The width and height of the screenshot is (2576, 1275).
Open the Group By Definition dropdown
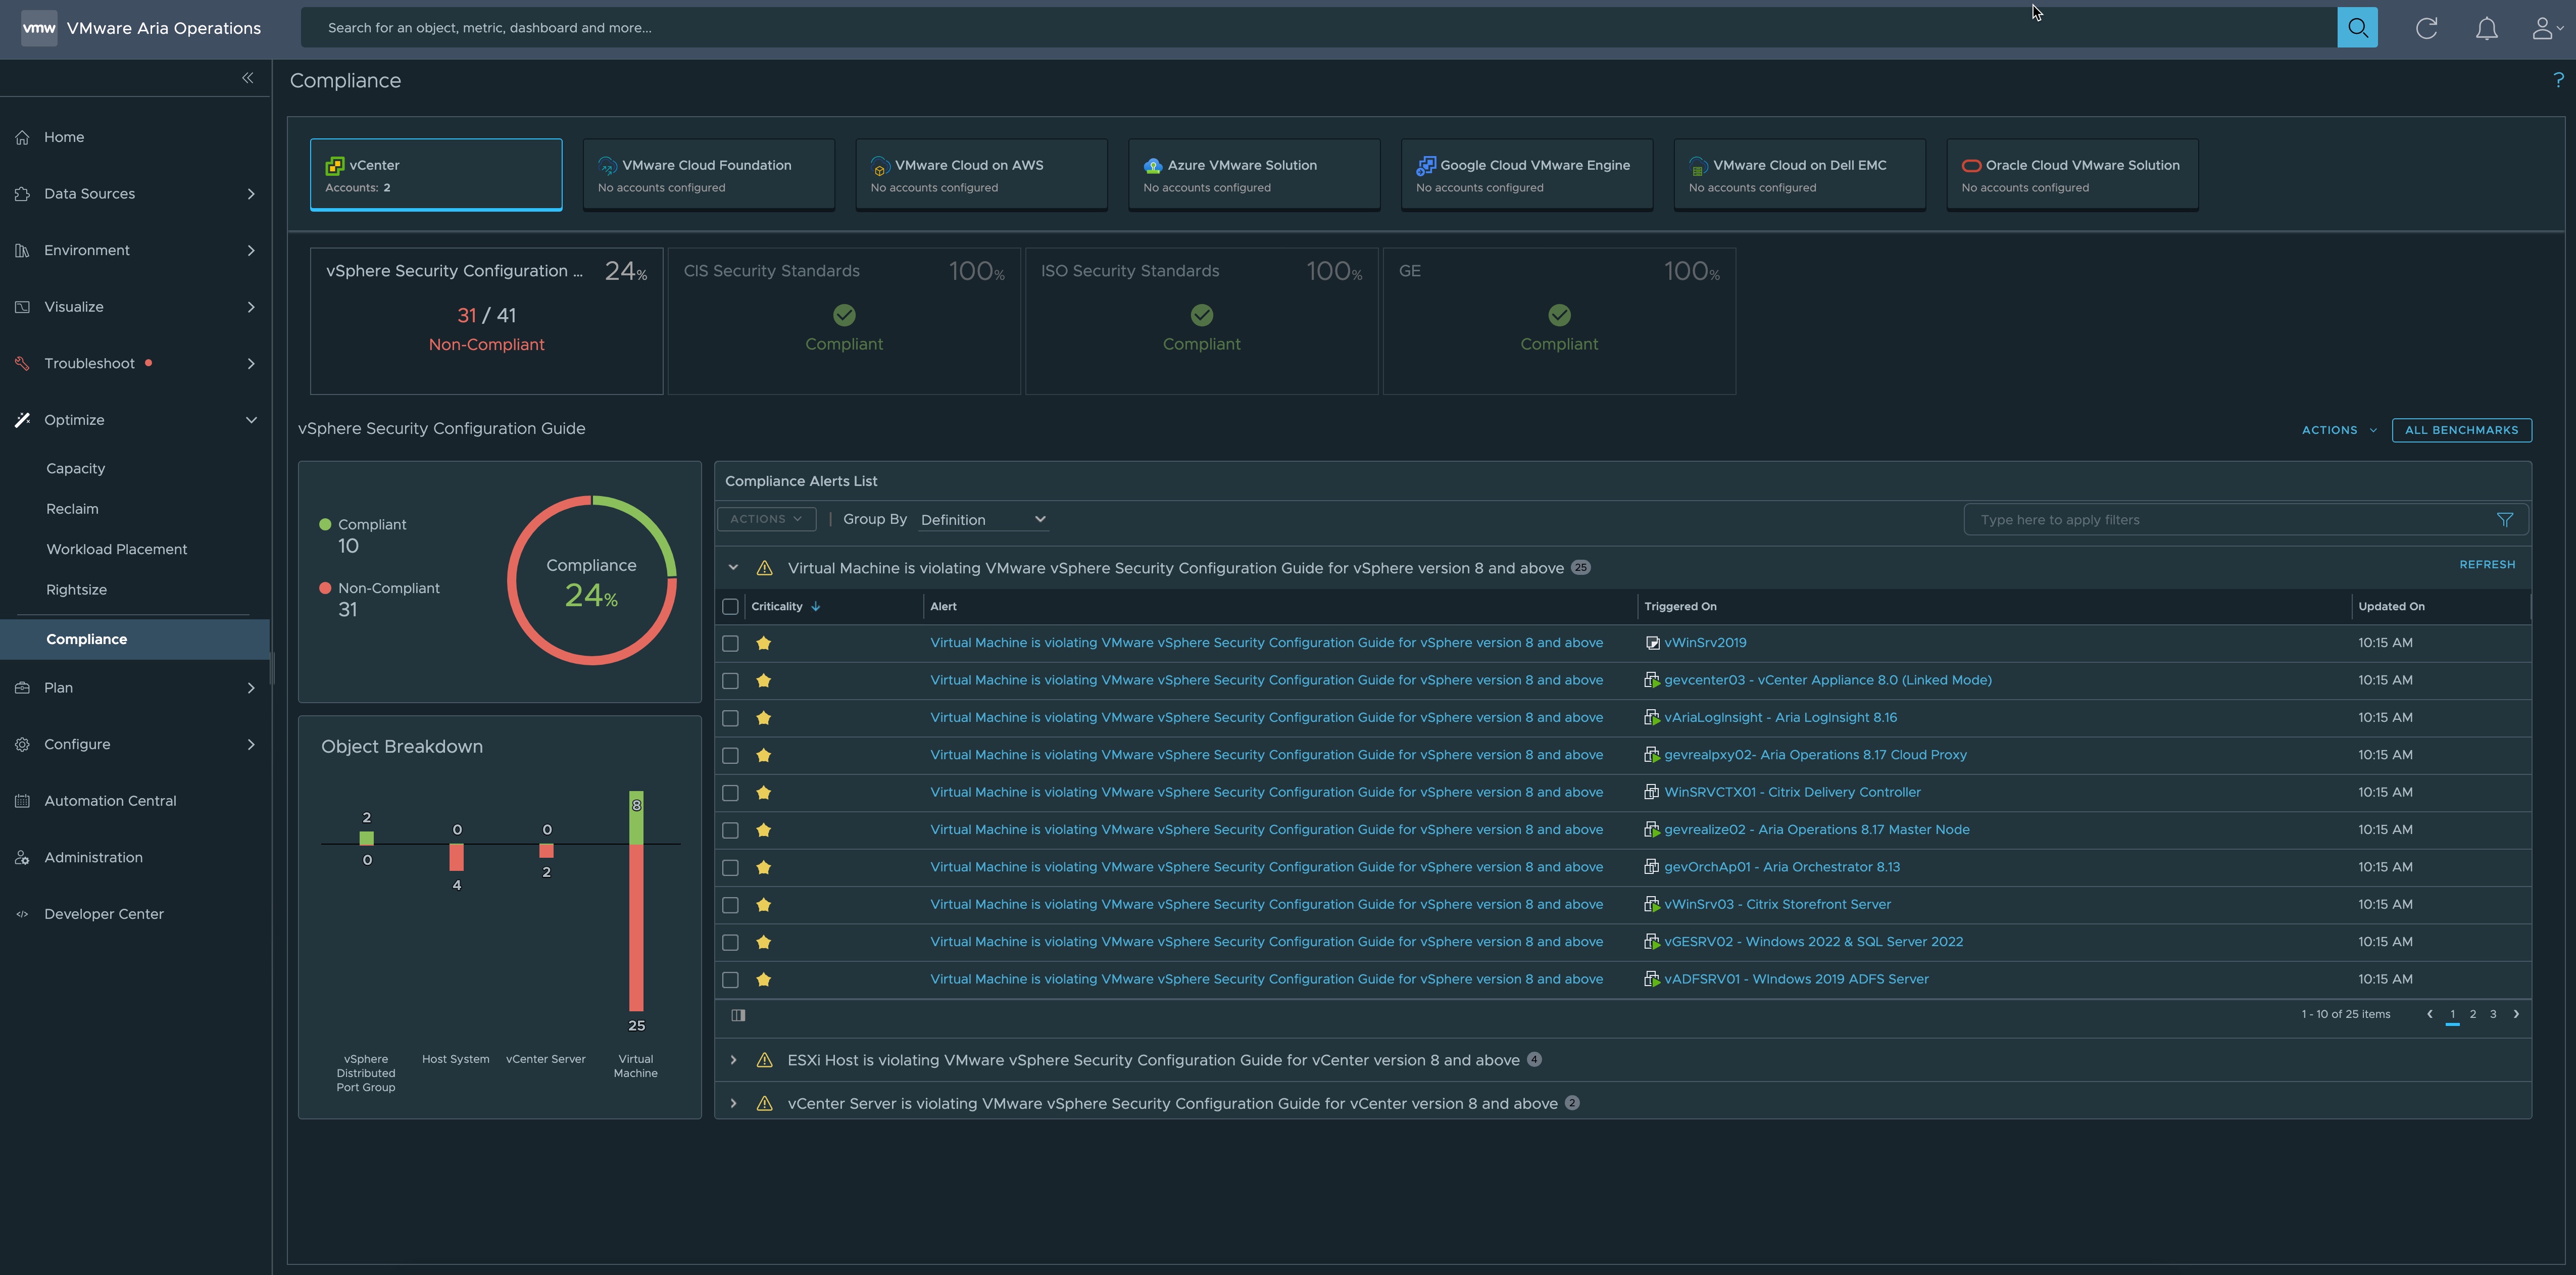pos(983,520)
